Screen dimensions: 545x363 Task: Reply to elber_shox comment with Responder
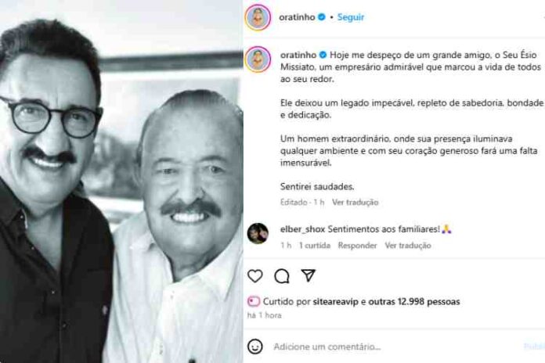[357, 245]
